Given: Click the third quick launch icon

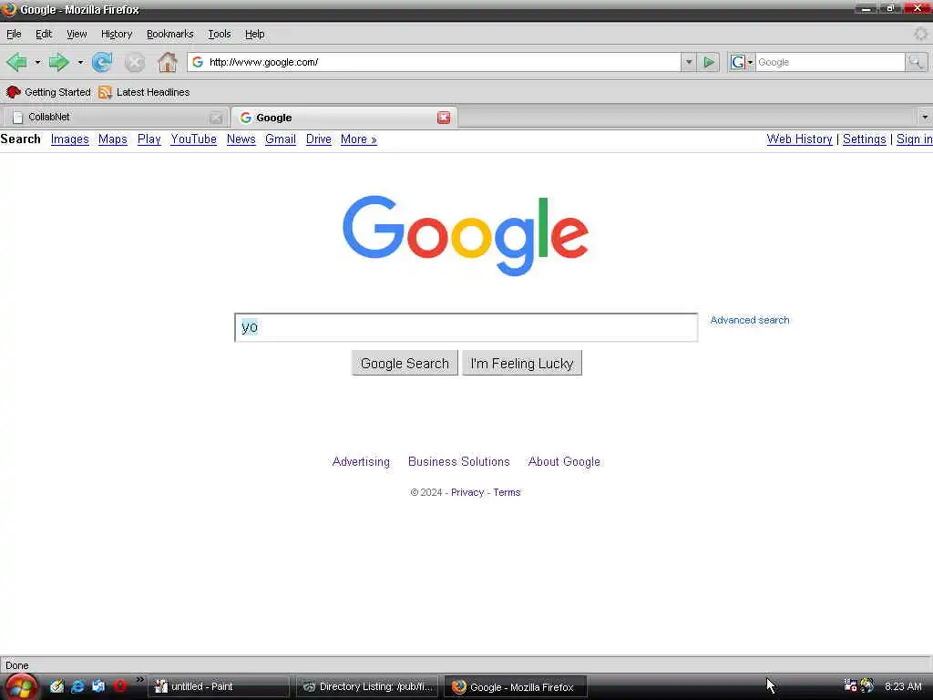Looking at the screenshot, I should [x=98, y=686].
